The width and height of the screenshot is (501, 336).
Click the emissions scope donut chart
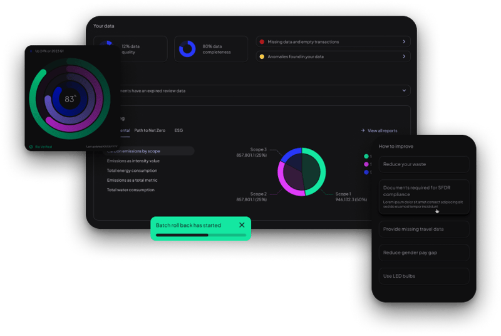302,172
